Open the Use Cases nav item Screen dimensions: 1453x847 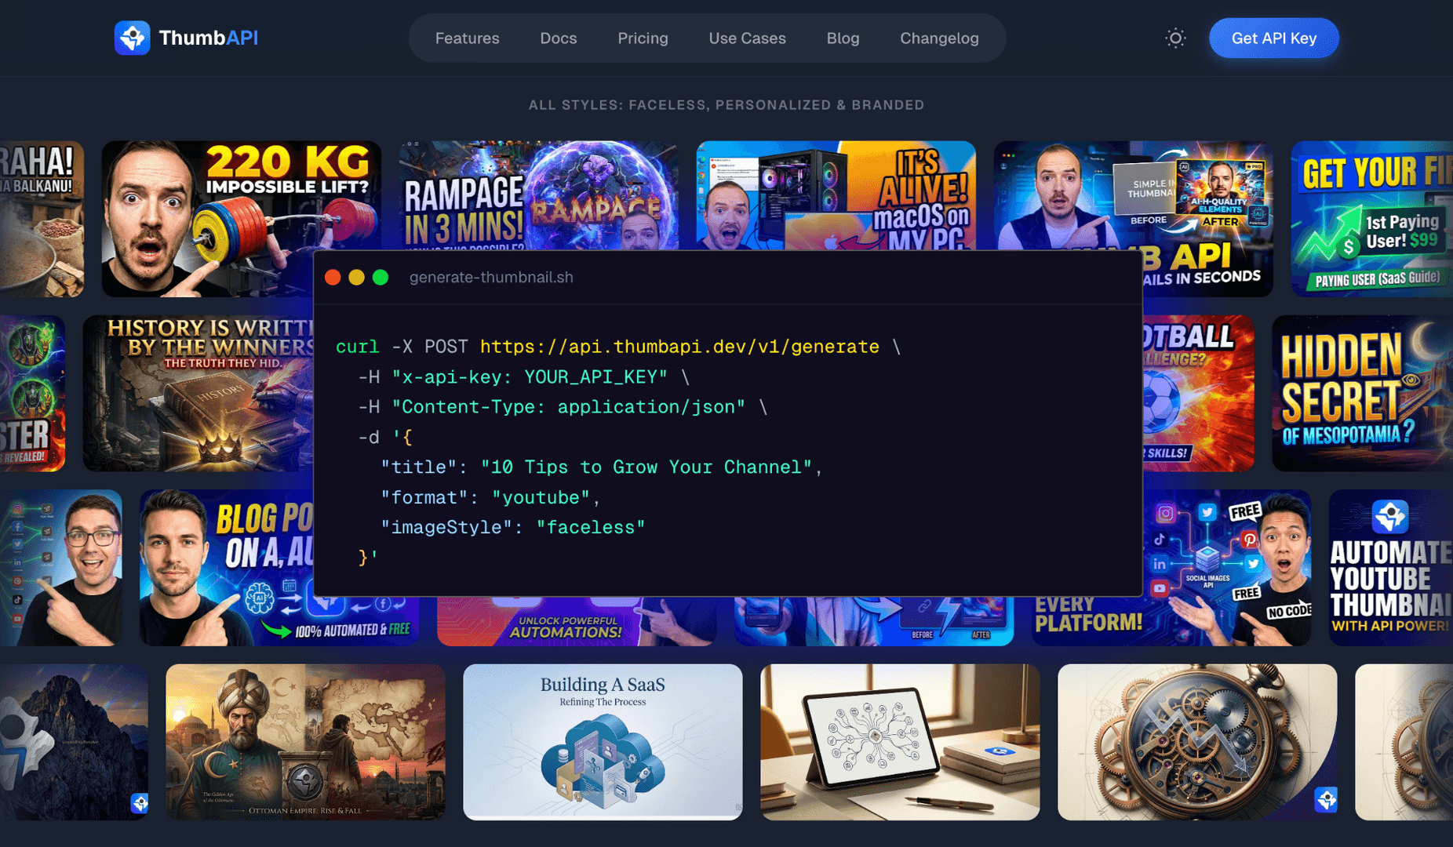click(747, 38)
